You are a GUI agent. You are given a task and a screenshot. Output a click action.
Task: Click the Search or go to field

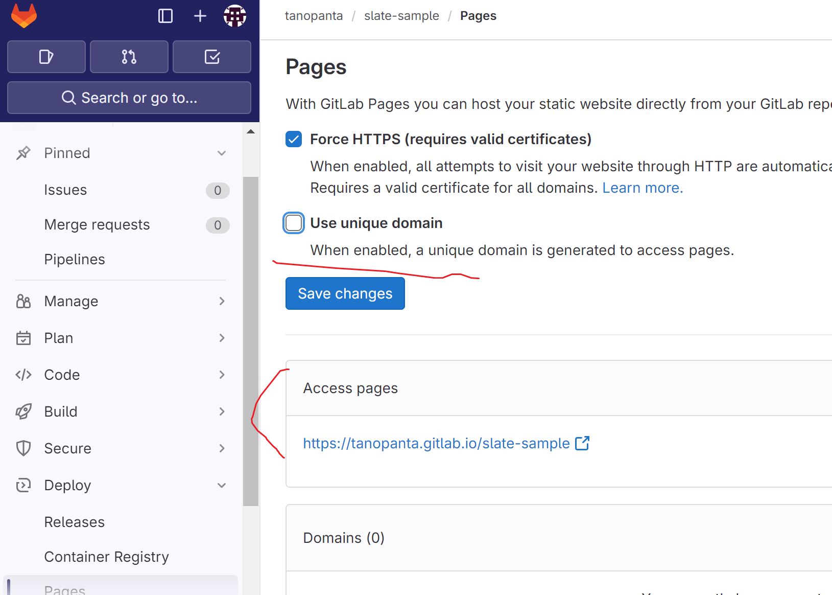[x=129, y=97]
